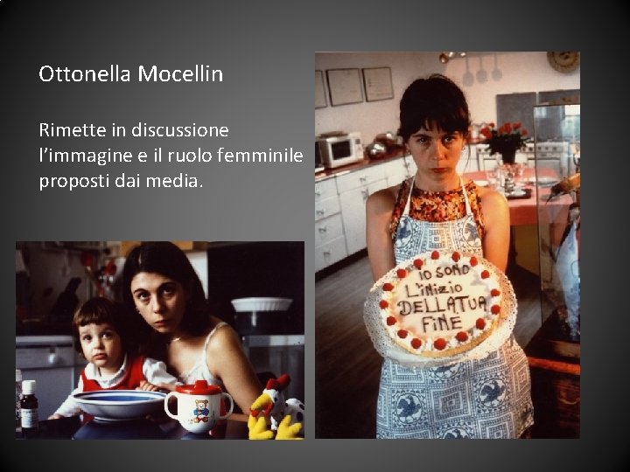Click the photo of mother with child
The height and width of the screenshot is (472, 630).
[160, 340]
